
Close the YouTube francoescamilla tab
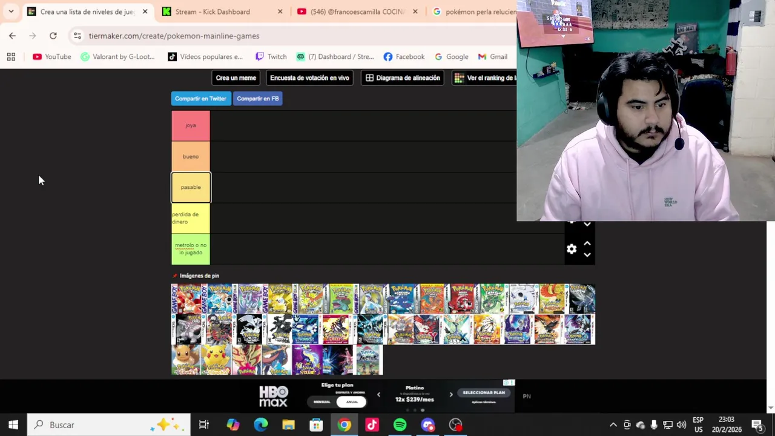(415, 12)
